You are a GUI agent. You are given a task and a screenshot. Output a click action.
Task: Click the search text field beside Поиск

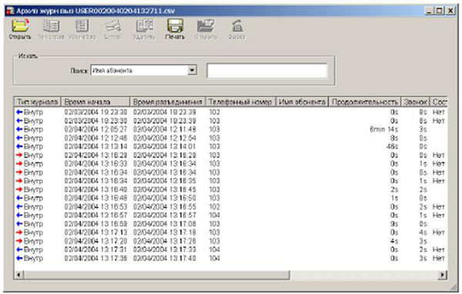[267, 71]
